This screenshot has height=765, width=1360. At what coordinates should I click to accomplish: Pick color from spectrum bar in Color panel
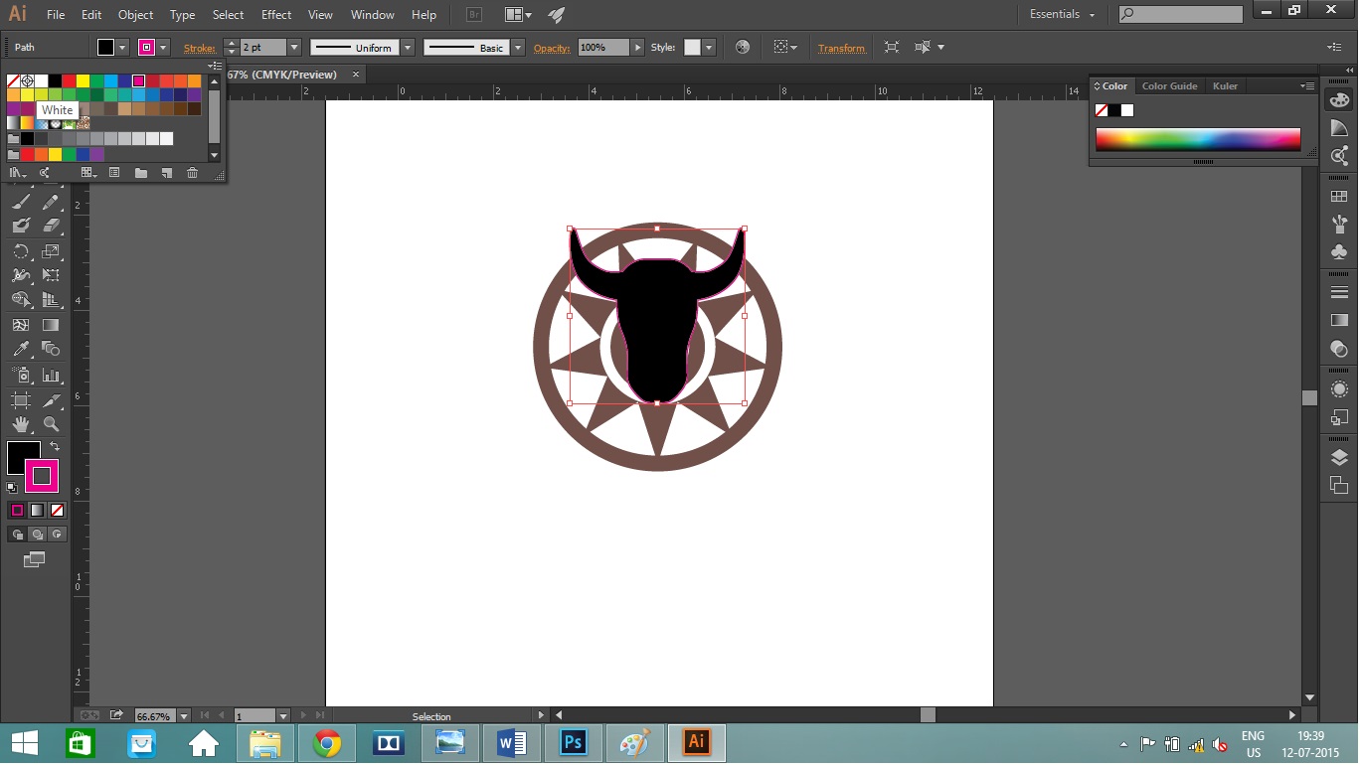tap(1198, 139)
